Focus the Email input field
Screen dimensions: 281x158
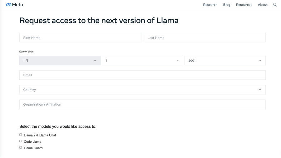pos(142,75)
